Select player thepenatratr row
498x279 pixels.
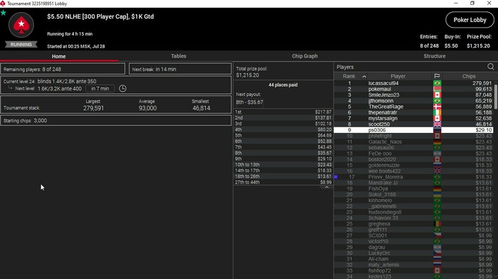tap(414, 112)
